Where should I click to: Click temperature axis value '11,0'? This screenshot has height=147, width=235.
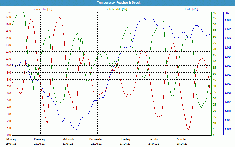coord(8,59)
